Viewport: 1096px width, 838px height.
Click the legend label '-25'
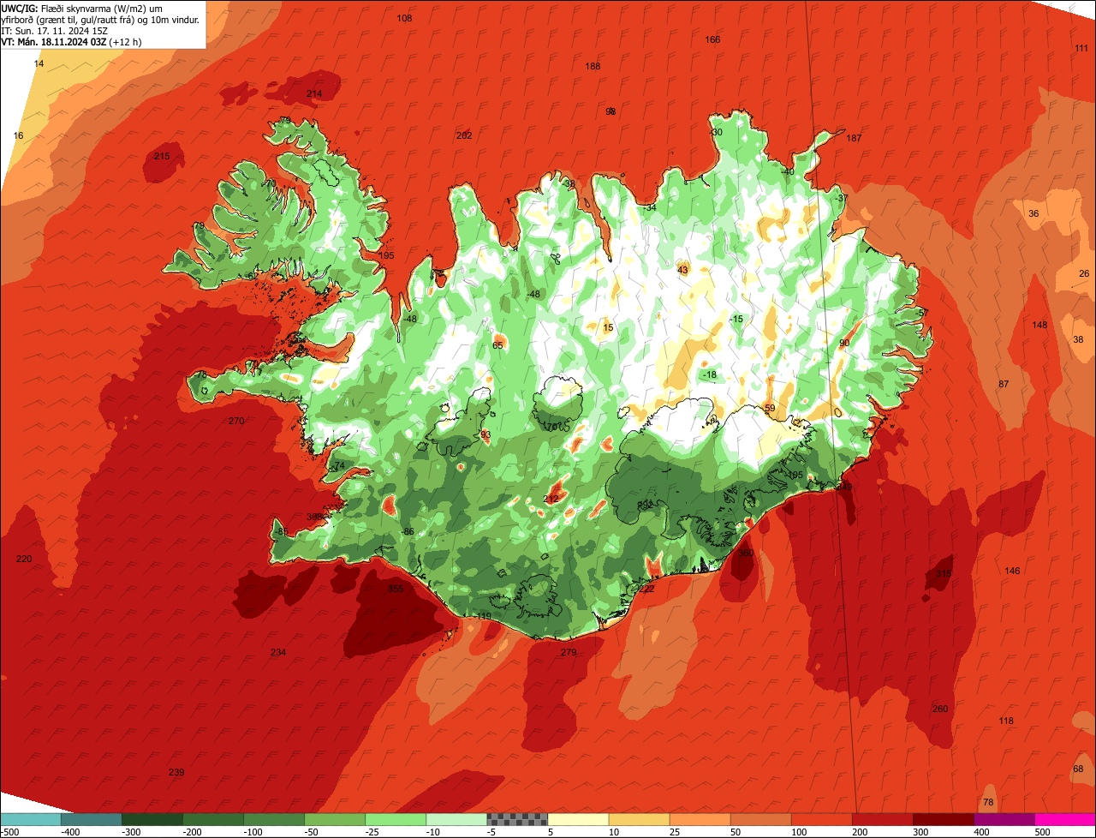point(373,832)
